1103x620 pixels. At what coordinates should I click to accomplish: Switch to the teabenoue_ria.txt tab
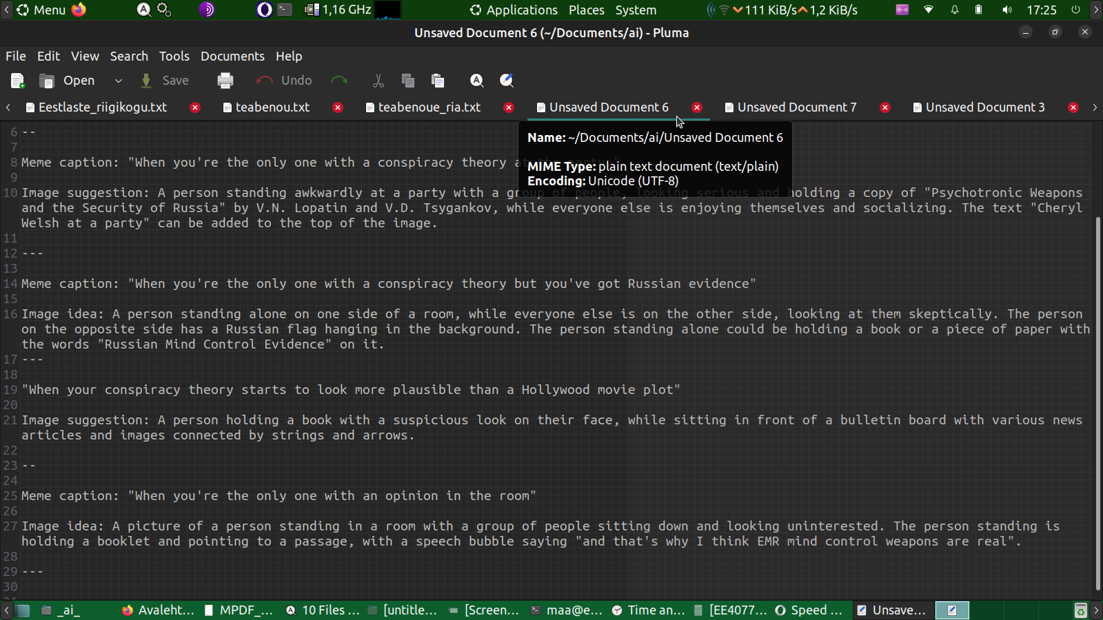pos(429,107)
